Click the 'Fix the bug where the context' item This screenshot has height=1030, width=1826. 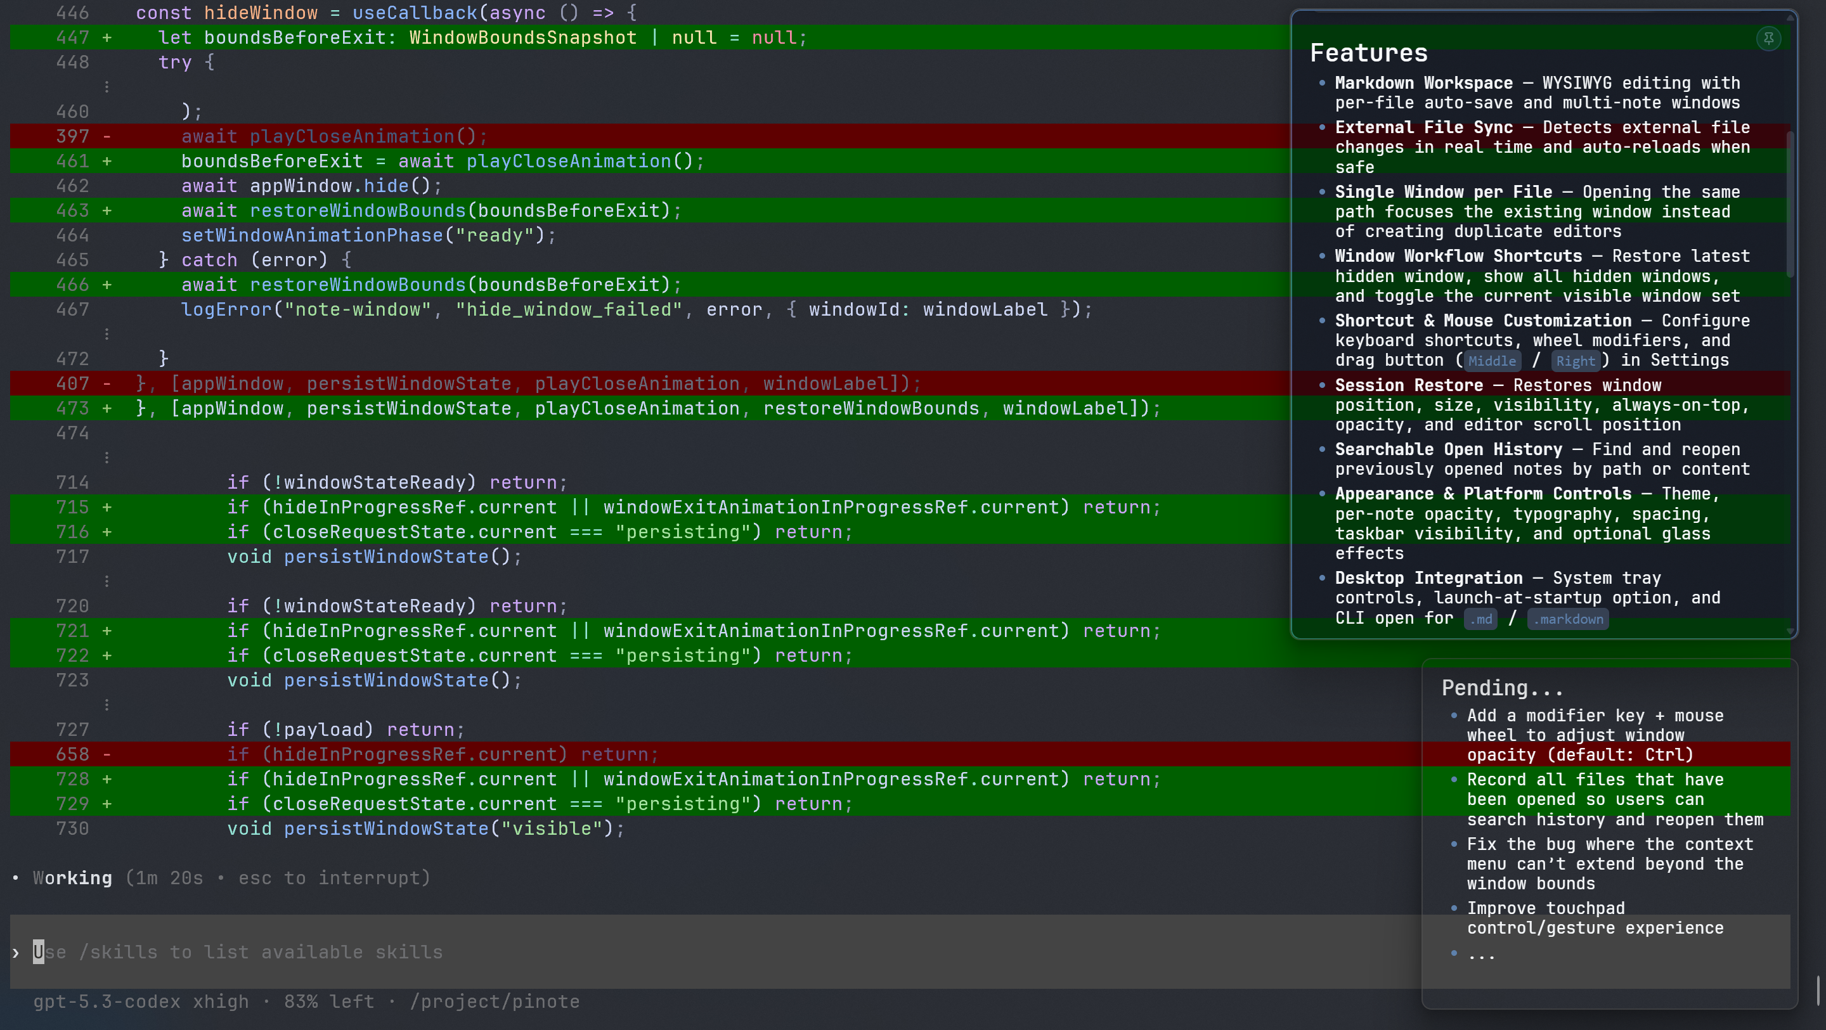(x=1609, y=863)
